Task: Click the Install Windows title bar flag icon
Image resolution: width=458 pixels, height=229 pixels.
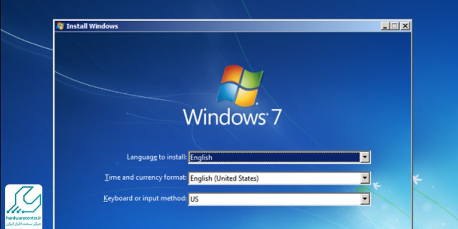Action: coord(60,26)
